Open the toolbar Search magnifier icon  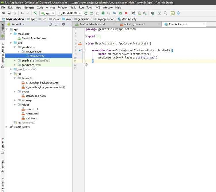click(x=165, y=13)
